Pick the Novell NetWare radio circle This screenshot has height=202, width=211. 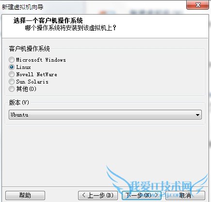(x=12, y=74)
